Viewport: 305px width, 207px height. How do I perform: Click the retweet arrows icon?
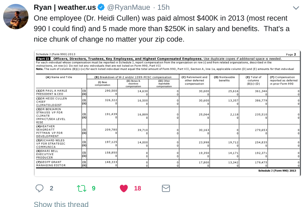(x=81, y=188)
